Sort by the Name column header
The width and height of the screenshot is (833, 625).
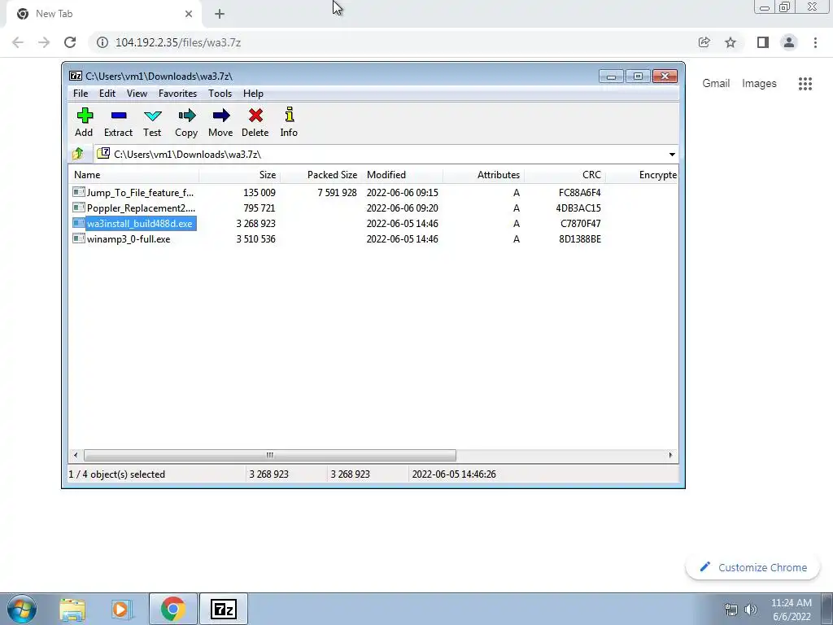tap(133, 175)
